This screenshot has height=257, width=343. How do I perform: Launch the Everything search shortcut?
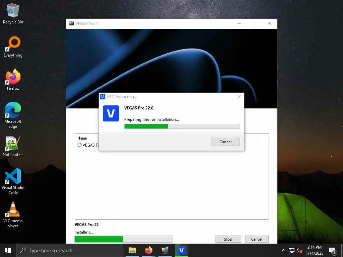coord(13,47)
